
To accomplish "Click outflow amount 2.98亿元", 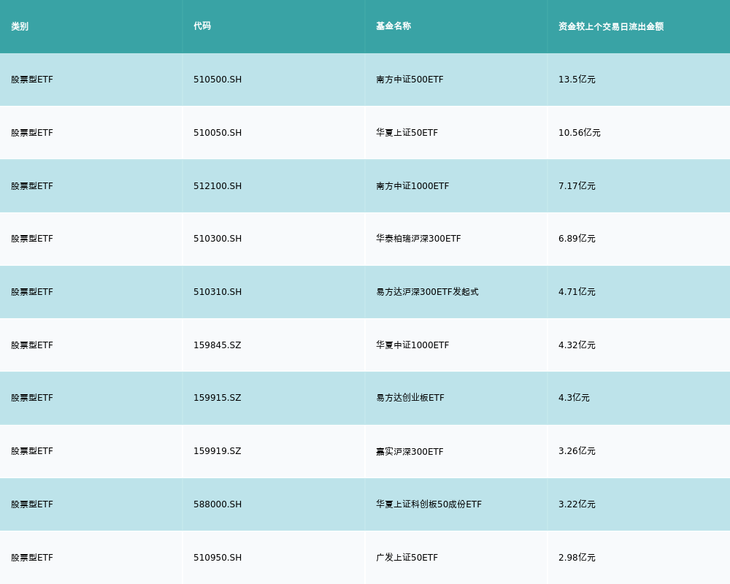I will (577, 558).
